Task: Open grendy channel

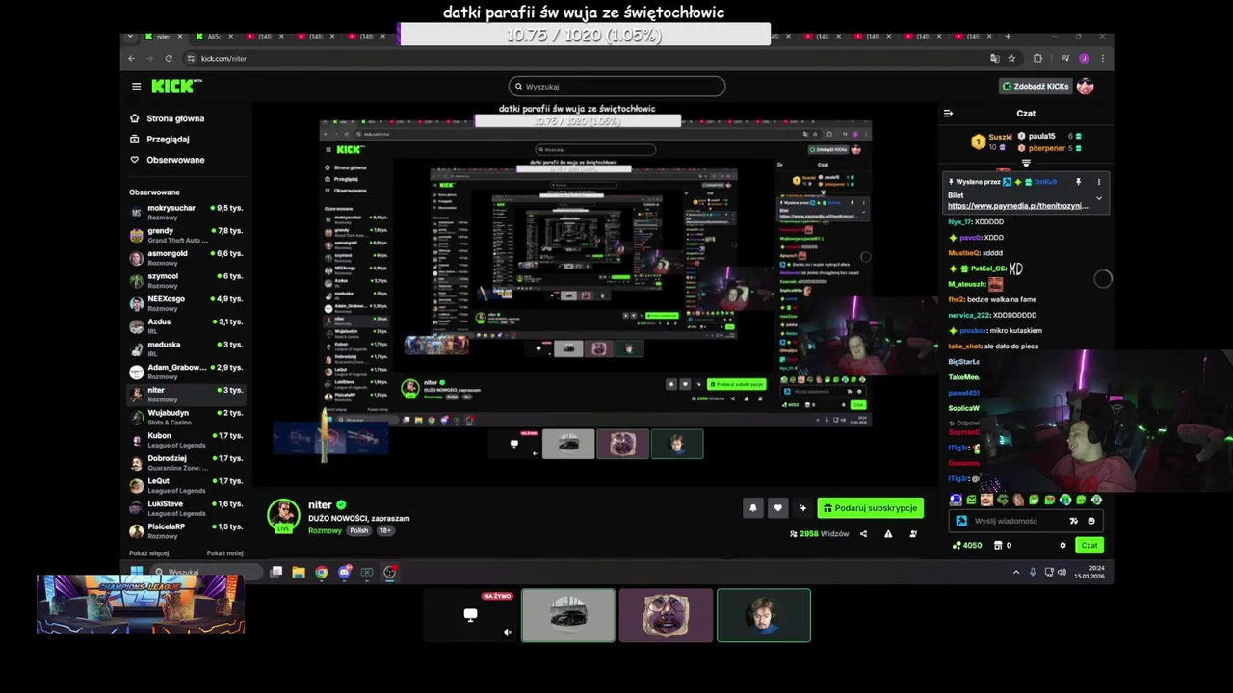Action: click(187, 235)
